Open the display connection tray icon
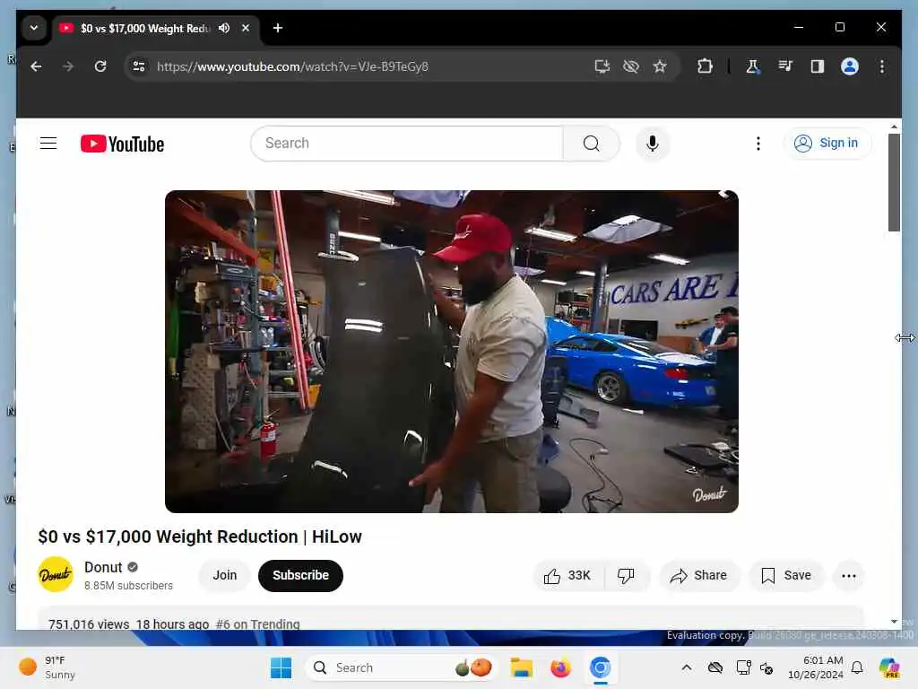 [743, 667]
